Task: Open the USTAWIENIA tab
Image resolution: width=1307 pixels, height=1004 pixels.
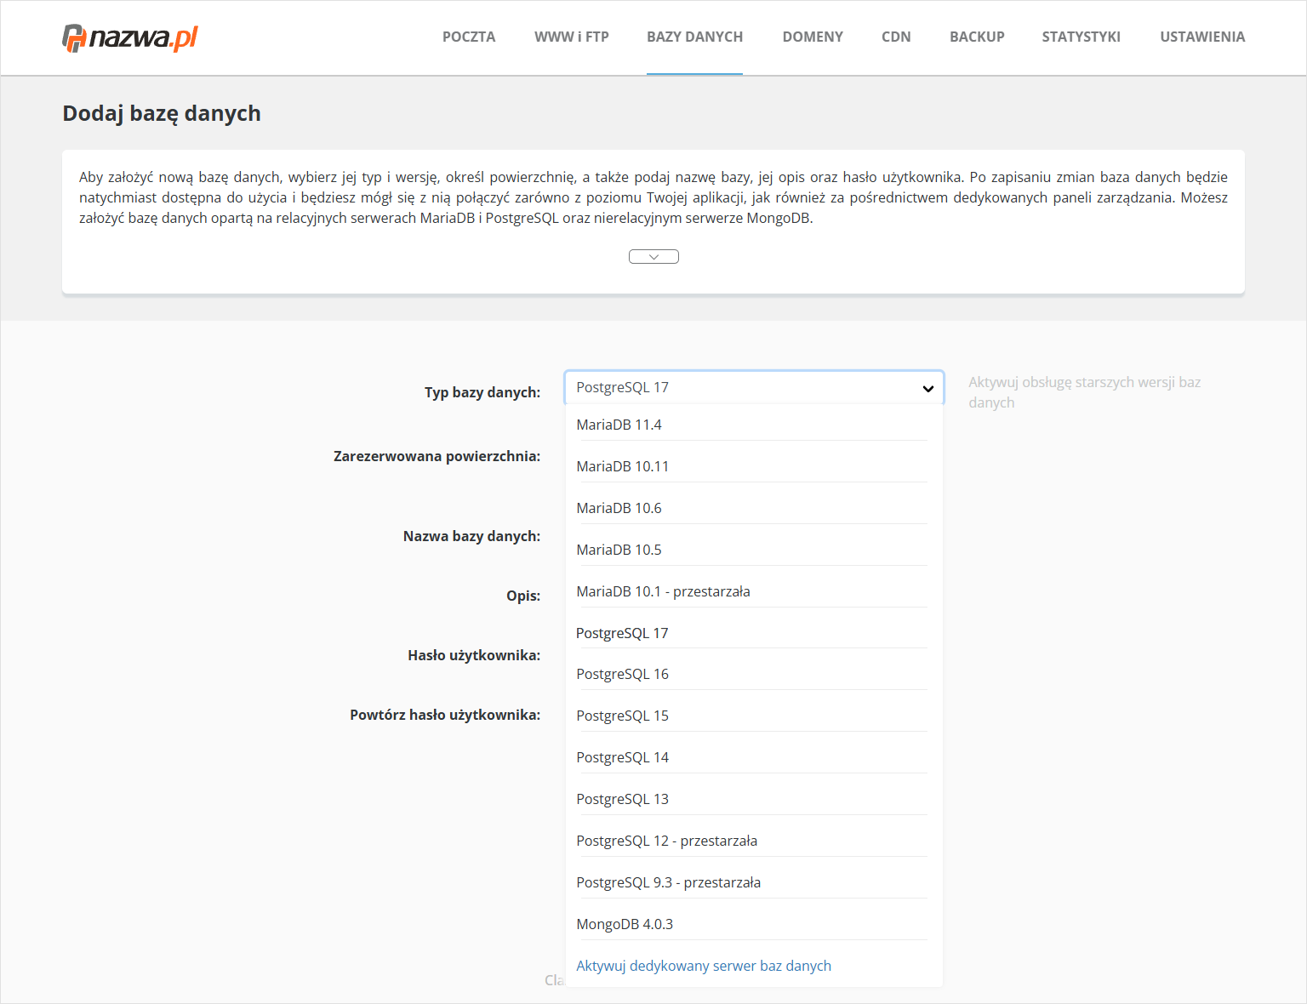Action: (x=1202, y=37)
